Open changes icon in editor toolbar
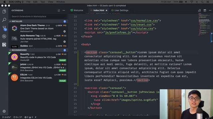This screenshot has height=119, width=213. click(x=199, y=10)
